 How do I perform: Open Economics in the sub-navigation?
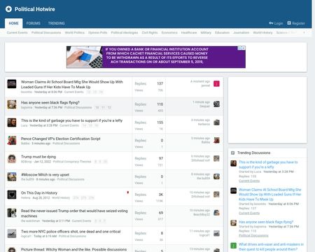169,32
